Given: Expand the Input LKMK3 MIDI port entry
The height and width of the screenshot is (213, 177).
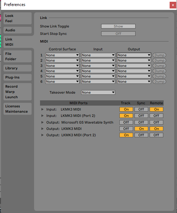Looking at the screenshot, I should (x=42, y=109).
